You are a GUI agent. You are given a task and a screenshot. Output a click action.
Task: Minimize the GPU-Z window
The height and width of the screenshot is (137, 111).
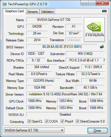coord(85,3)
